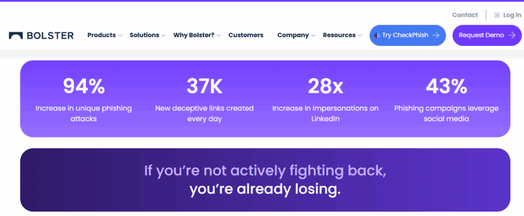
Task: Expand the Products chevron
Action: coord(120,35)
